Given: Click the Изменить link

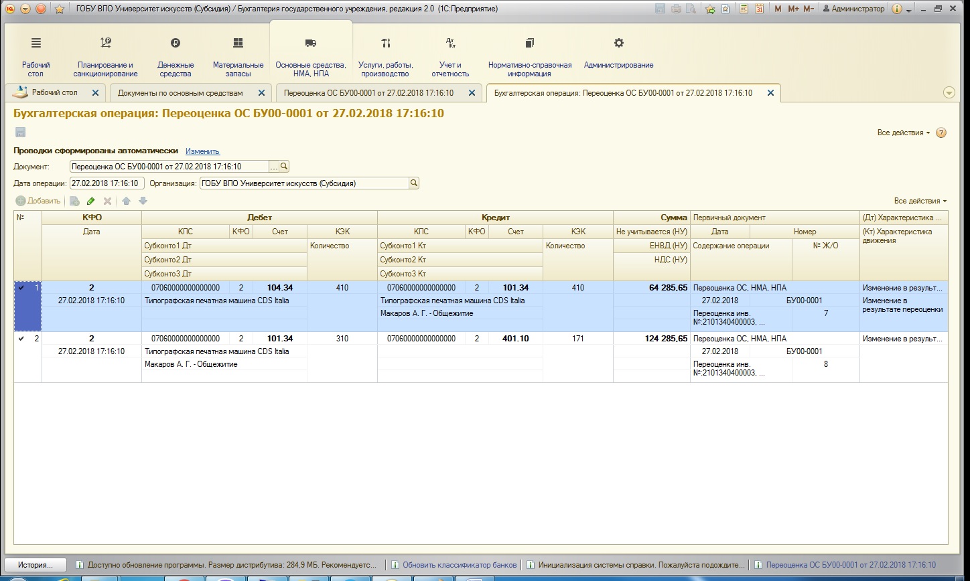Looking at the screenshot, I should [x=202, y=151].
